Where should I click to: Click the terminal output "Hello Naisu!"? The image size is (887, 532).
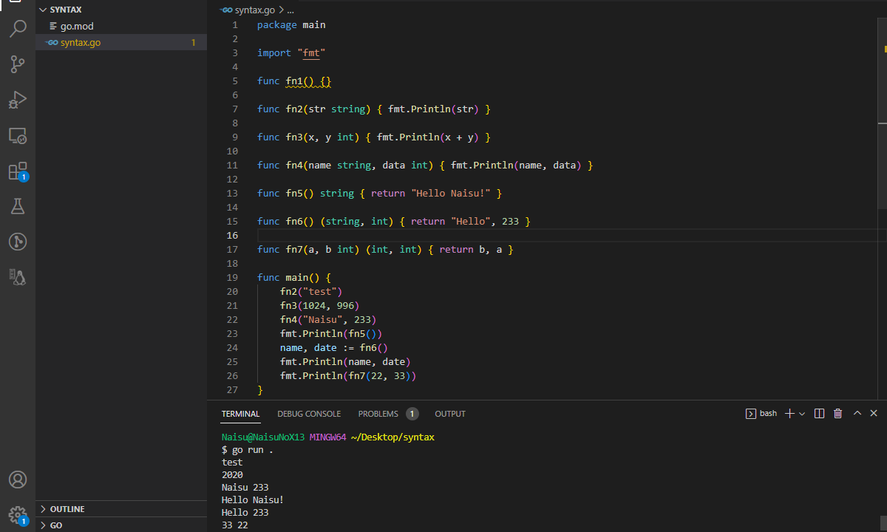click(253, 500)
